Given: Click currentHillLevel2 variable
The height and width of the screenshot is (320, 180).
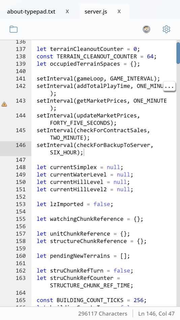Looking at the screenshot, I should pyautogui.click(x=78, y=189).
